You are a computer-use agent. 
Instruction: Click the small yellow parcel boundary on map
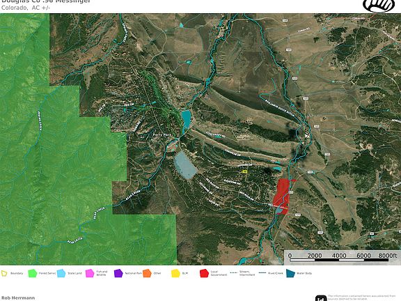245,171
